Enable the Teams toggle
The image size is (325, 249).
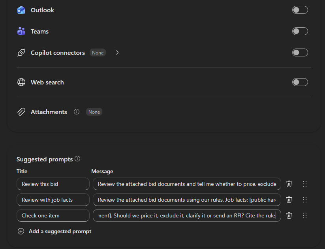[300, 31]
